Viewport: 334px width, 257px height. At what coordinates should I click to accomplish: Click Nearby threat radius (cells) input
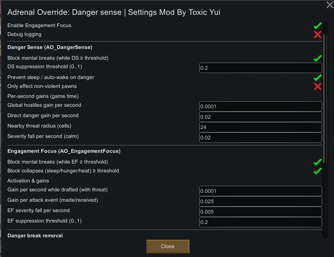pos(260,127)
